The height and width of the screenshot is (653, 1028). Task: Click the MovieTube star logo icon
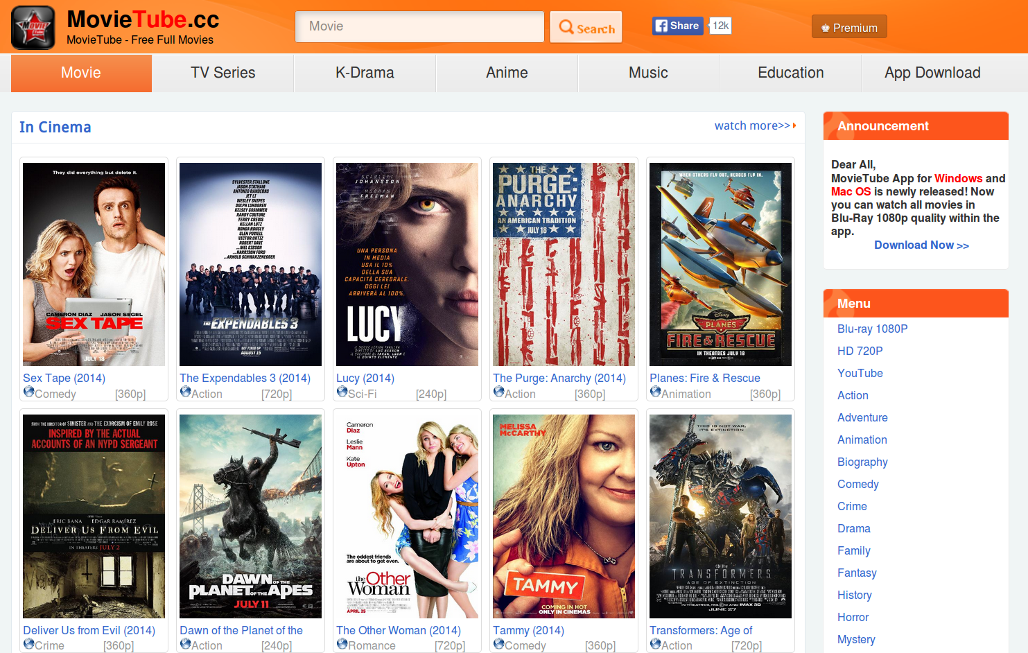pyautogui.click(x=33, y=28)
